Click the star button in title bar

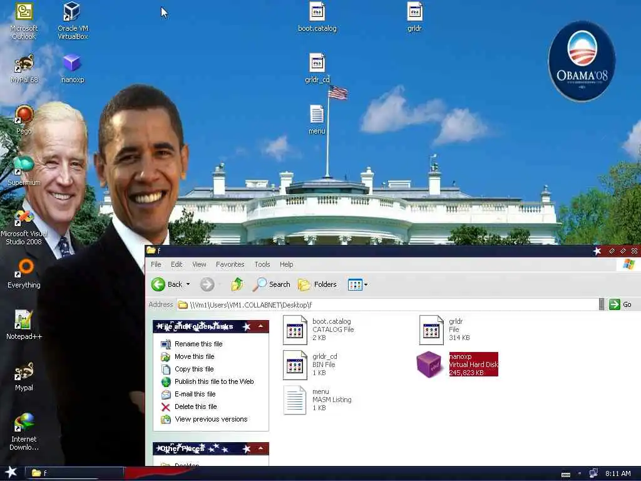click(597, 251)
